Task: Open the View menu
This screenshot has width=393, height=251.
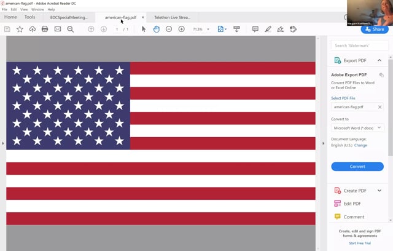Action: coord(24,10)
